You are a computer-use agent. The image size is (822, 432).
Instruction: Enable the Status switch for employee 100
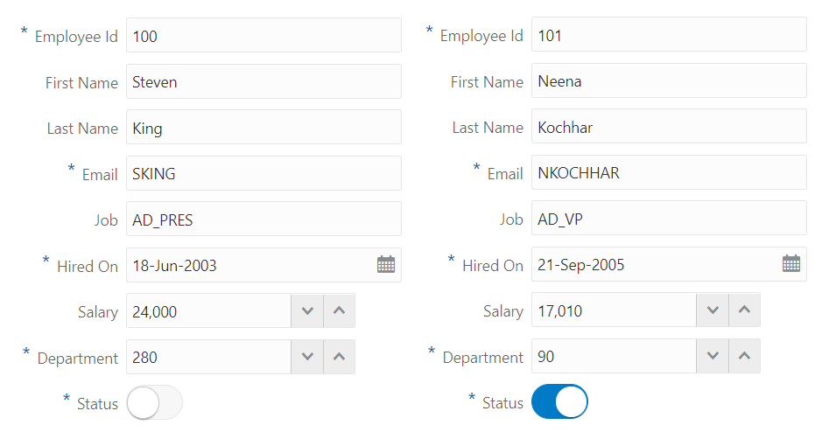[x=155, y=403]
